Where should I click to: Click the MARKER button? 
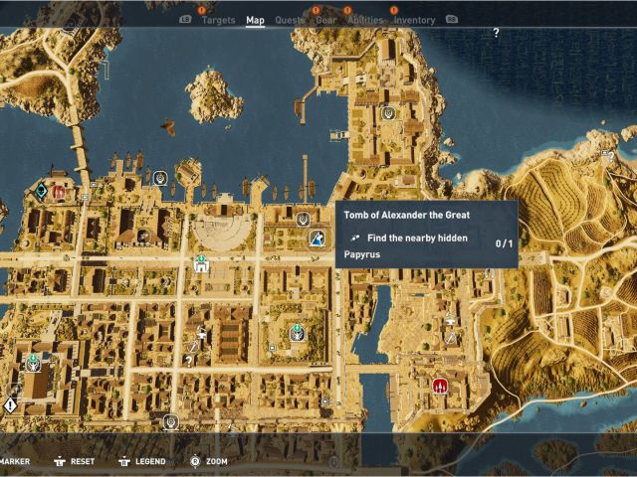coord(15,461)
